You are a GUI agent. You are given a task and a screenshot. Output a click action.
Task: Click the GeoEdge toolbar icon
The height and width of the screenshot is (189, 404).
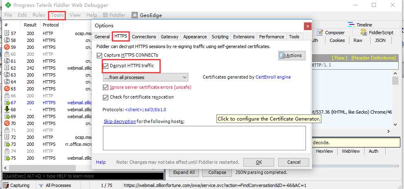pyautogui.click(x=135, y=15)
